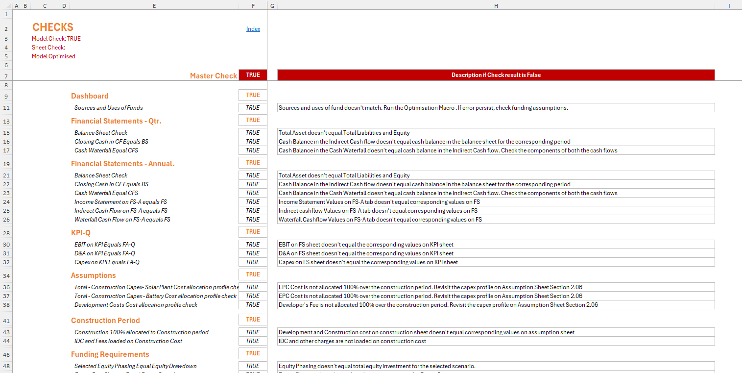The height and width of the screenshot is (373, 742).
Task: Select the IDC and Fees loaded TRUE cell
Action: pyautogui.click(x=253, y=341)
